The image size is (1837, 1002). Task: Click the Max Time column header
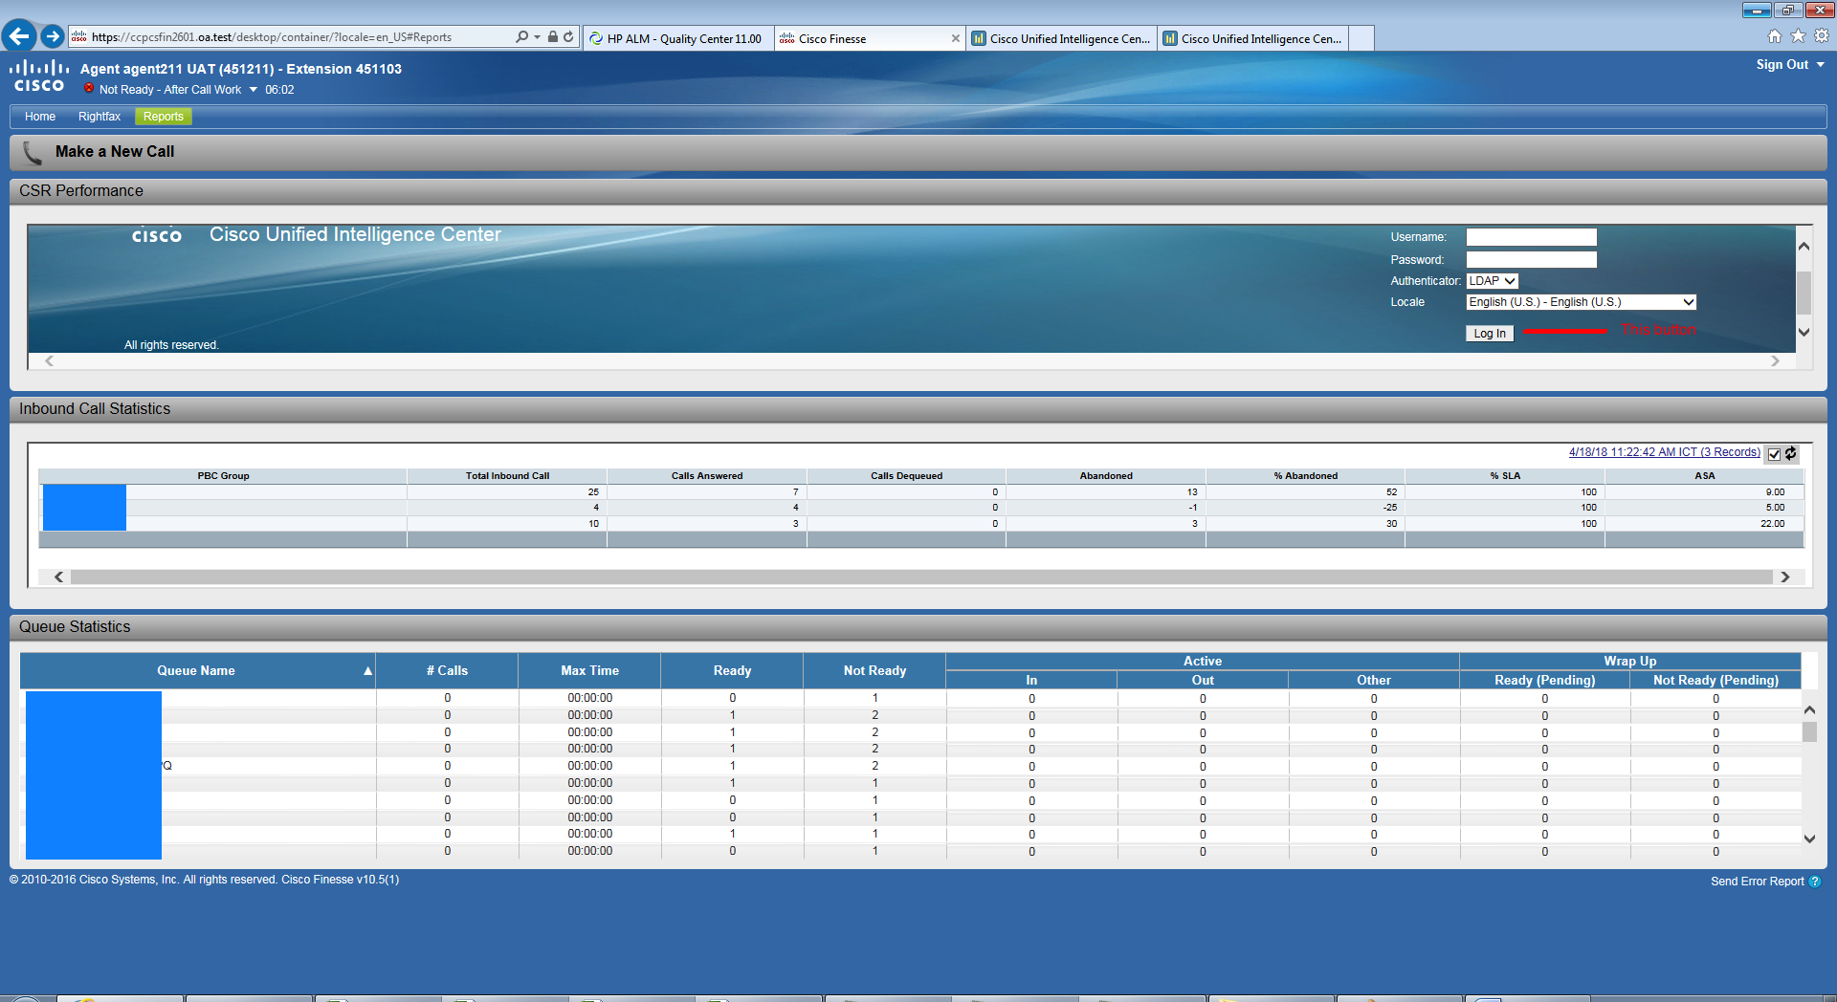[589, 671]
